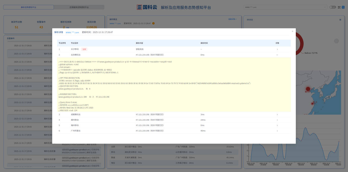
Task: Click the 告警 tag beside 长沙移动
Action: point(84,49)
